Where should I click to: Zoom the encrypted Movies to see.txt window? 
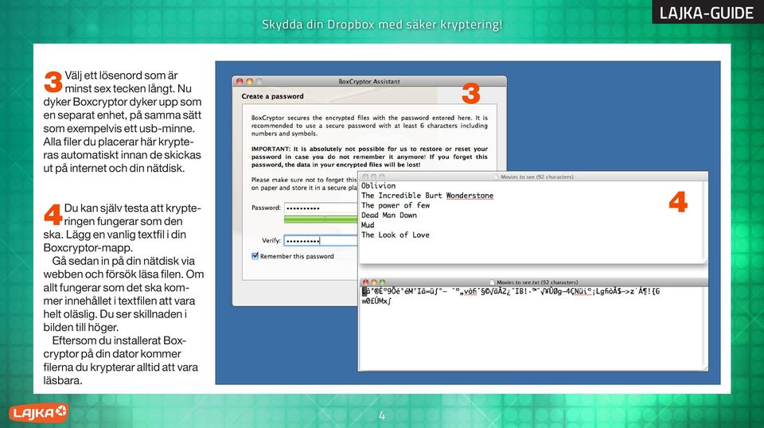(382, 282)
